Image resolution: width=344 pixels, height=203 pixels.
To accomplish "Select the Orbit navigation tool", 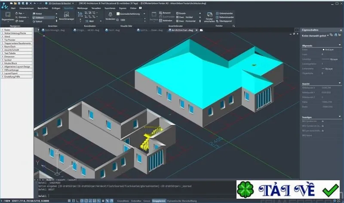I will click(x=19, y=21).
